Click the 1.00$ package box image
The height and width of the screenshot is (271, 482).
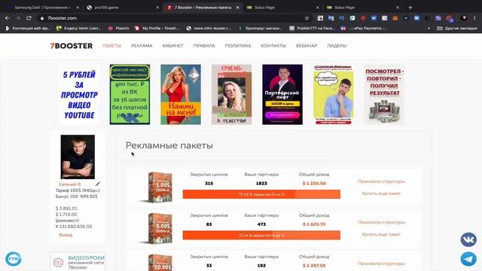[x=160, y=187]
